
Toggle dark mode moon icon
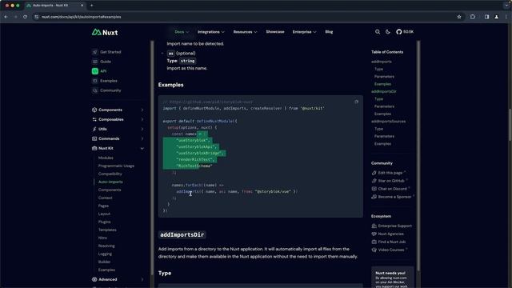pos(388,32)
